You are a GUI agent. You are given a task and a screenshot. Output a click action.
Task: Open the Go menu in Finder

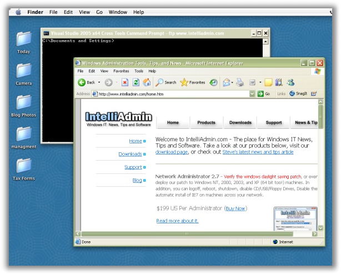99,12
